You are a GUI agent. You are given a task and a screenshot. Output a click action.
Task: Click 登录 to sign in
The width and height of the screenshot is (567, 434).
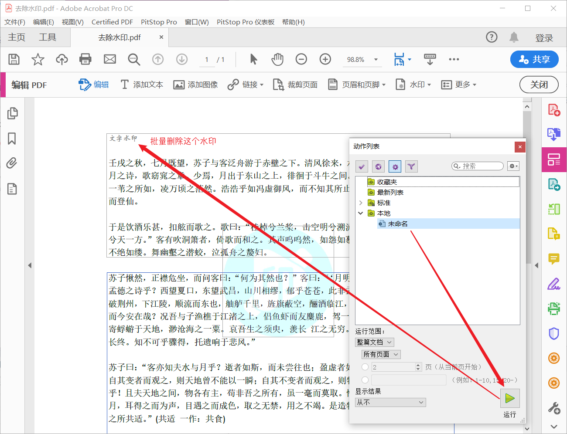(x=544, y=38)
